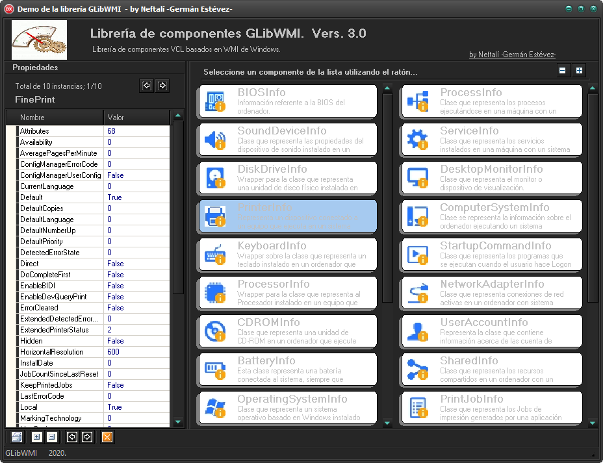Go to previous instance using arrow beside instance count

pos(147,86)
